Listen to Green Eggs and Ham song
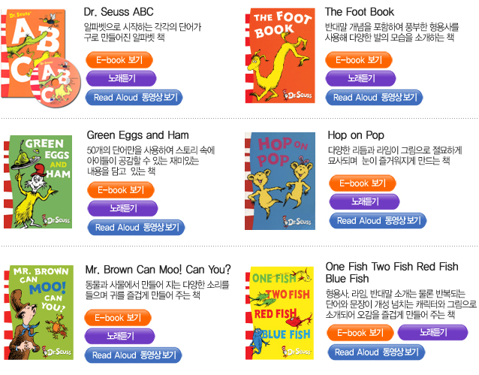479x375 pixels. tap(123, 209)
